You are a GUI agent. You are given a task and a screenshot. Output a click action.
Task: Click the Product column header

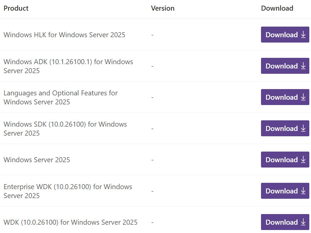pos(16,8)
